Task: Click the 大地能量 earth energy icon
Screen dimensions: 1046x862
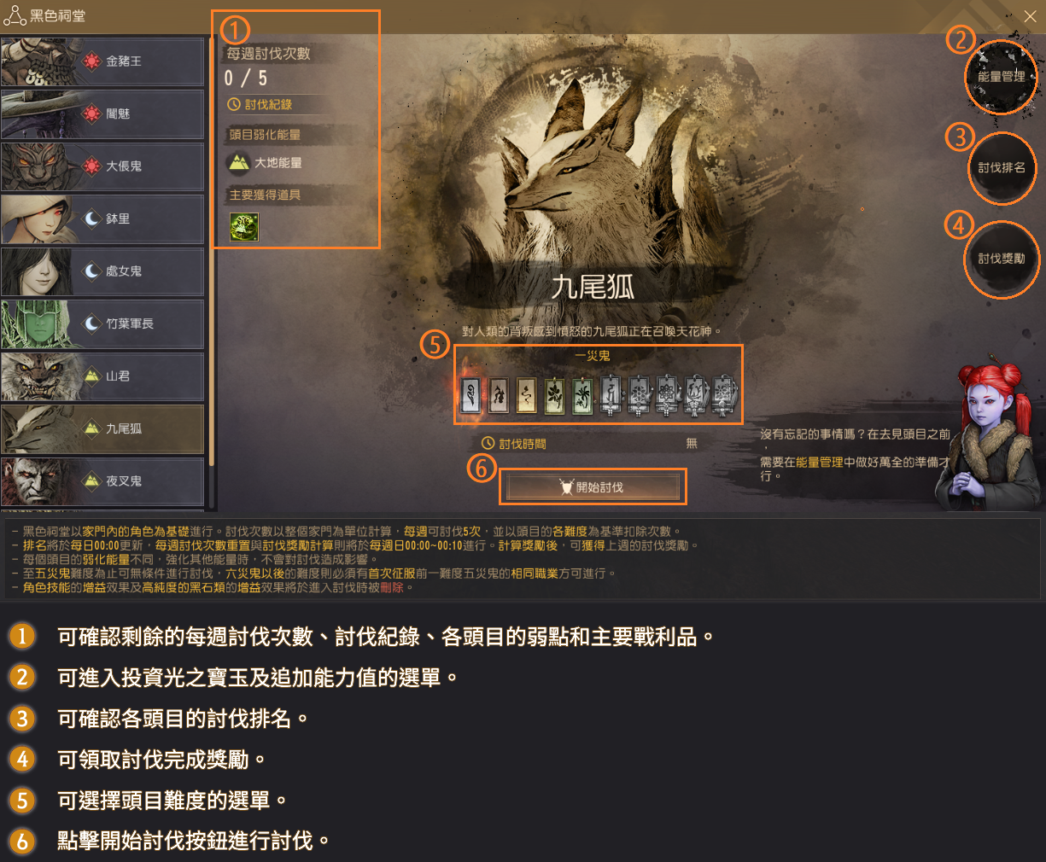Action: click(x=238, y=162)
